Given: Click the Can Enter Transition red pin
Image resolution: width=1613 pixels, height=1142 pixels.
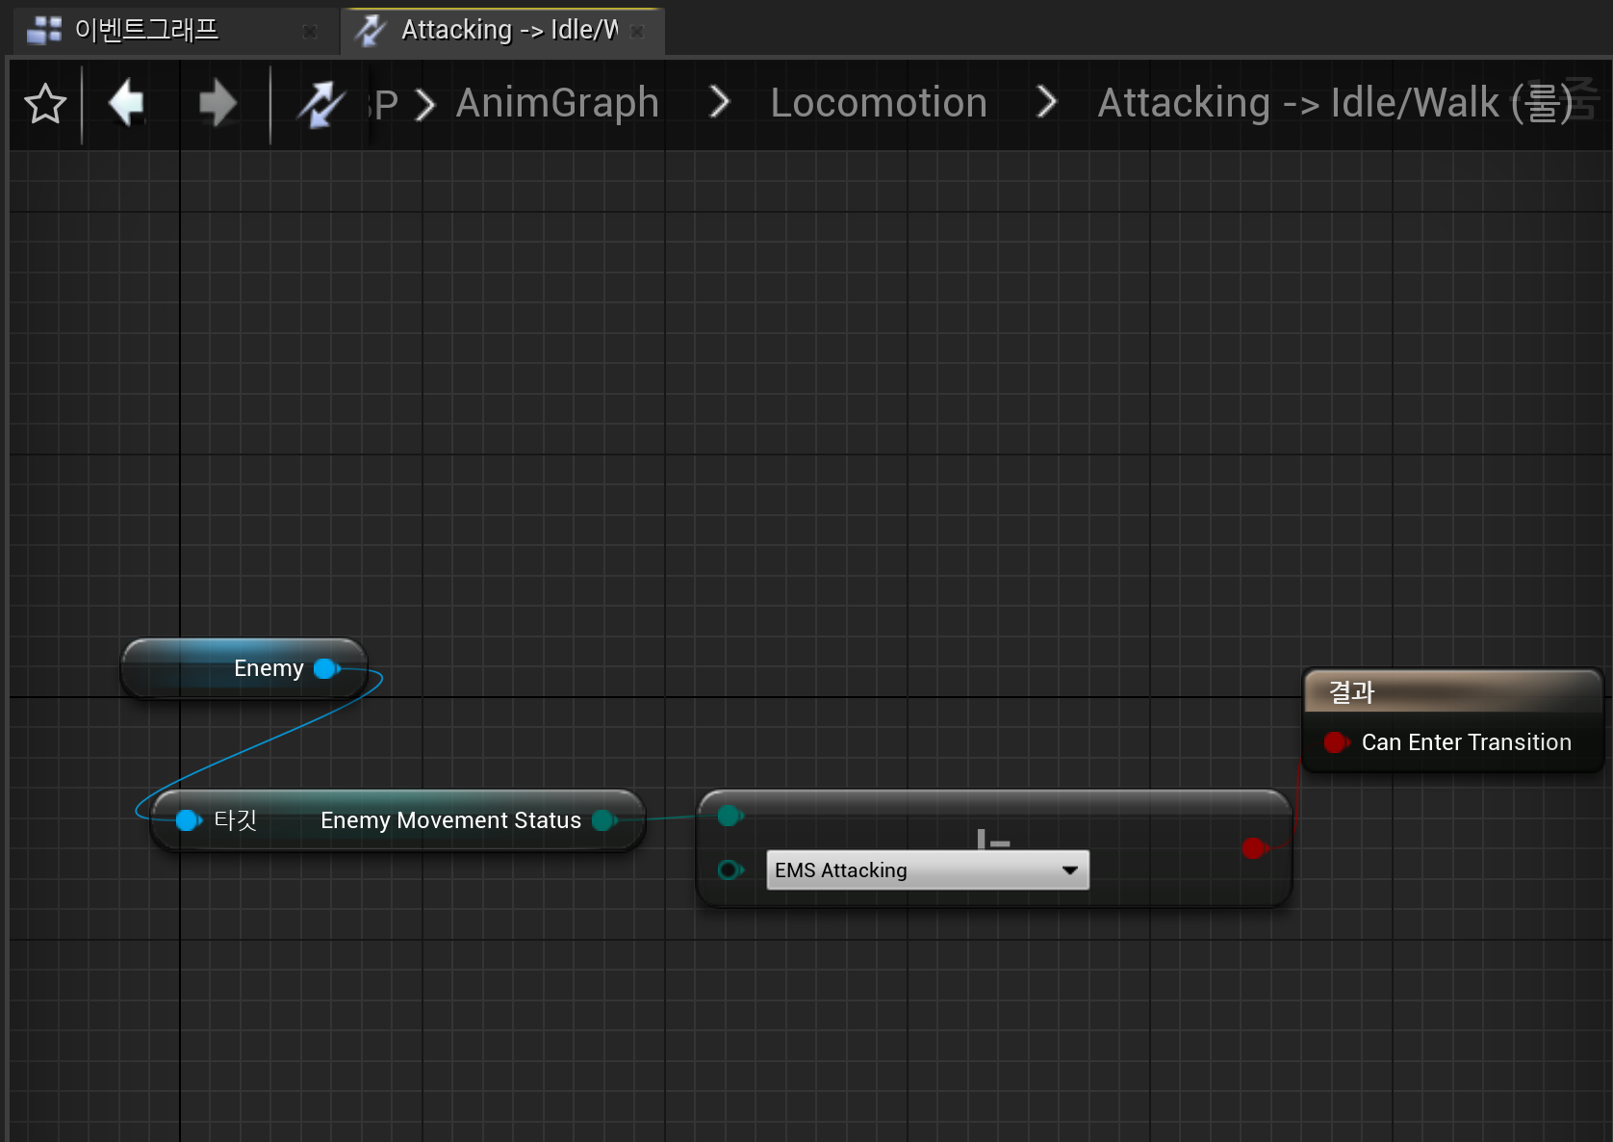Looking at the screenshot, I should click(1335, 742).
